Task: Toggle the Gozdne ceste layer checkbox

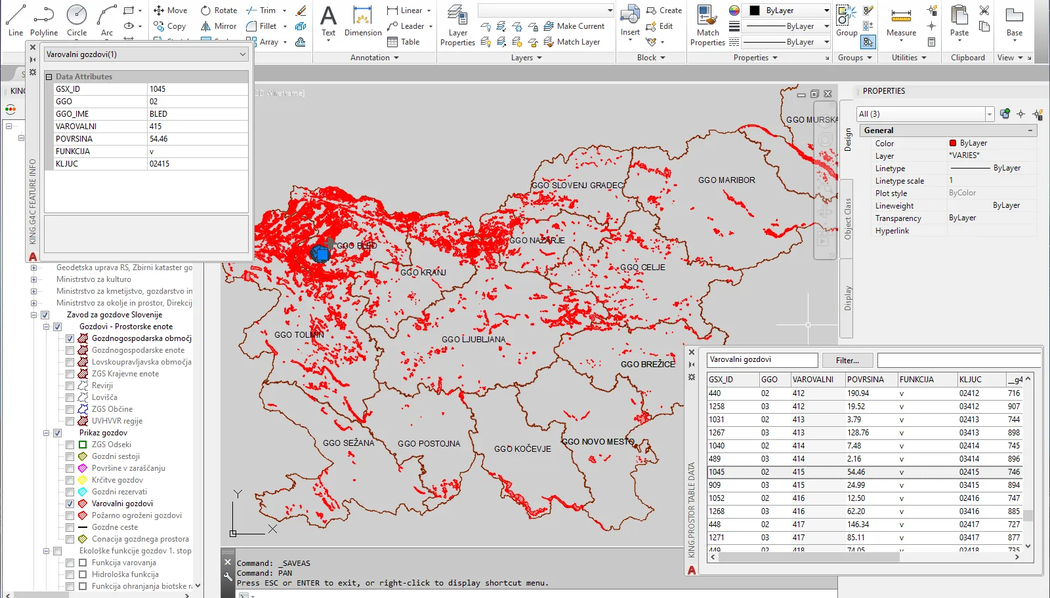Action: click(70, 527)
